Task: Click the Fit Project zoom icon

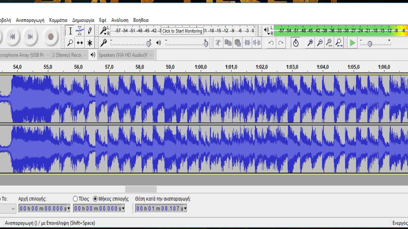Action: point(339,43)
